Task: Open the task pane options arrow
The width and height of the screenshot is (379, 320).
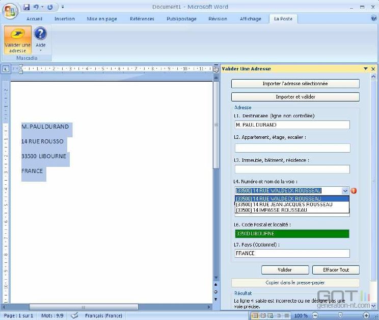Action: 365,69
